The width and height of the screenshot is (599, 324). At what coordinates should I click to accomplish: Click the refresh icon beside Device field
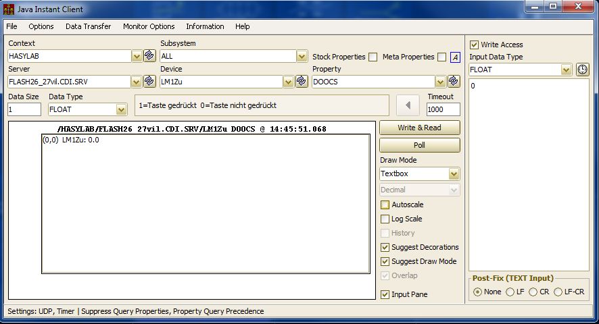(302, 81)
